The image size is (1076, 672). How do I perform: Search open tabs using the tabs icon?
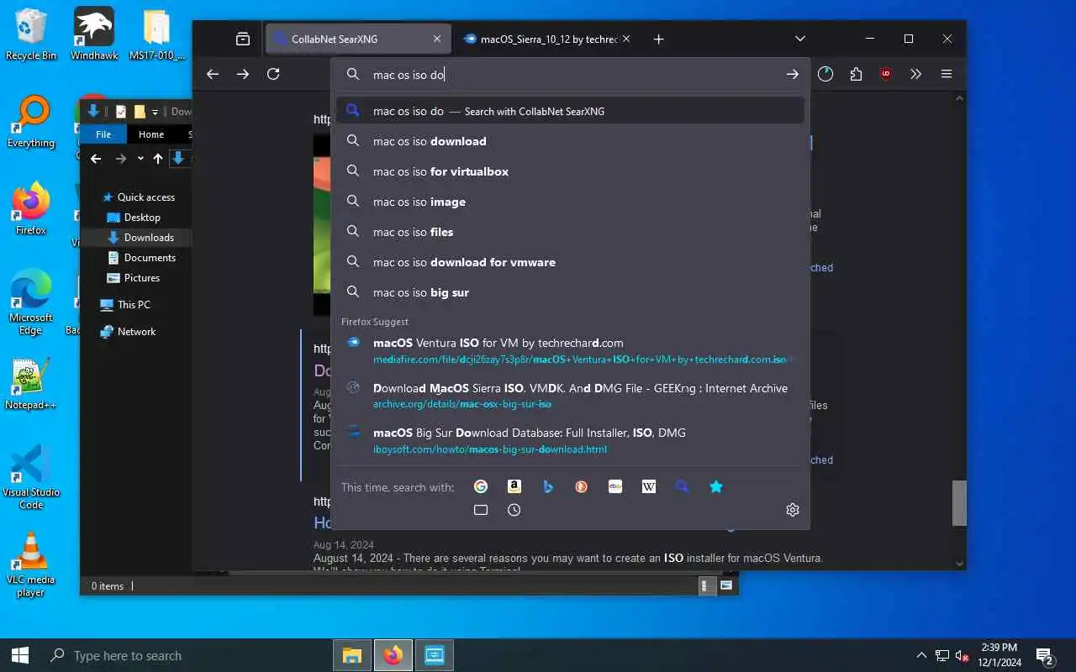pos(481,510)
